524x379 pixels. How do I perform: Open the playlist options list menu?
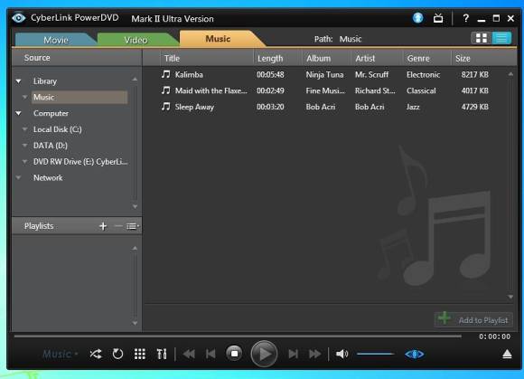pos(132,226)
